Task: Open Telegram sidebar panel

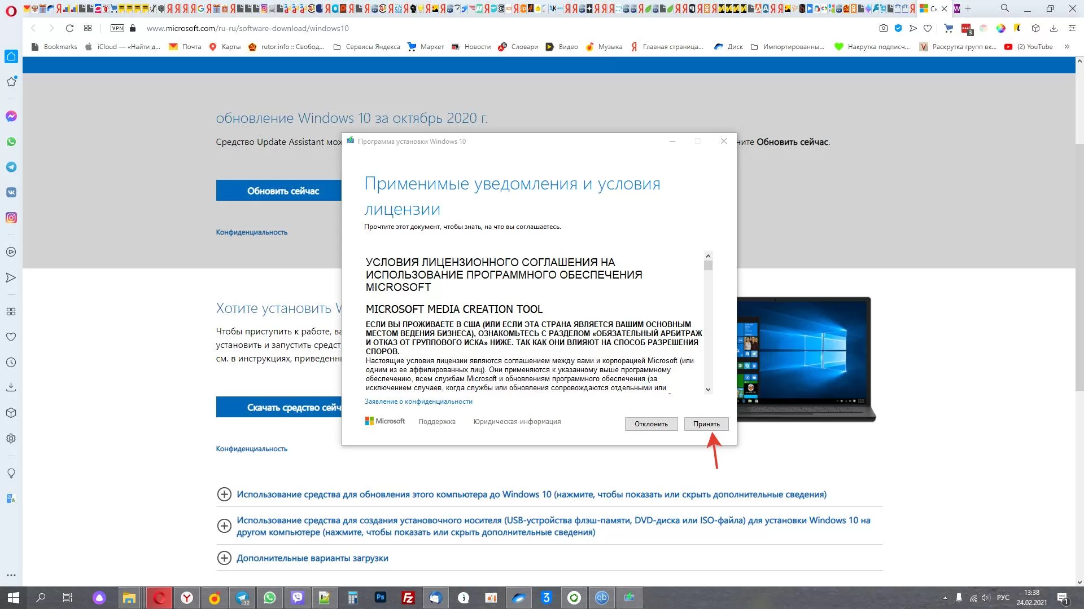Action: [11, 167]
